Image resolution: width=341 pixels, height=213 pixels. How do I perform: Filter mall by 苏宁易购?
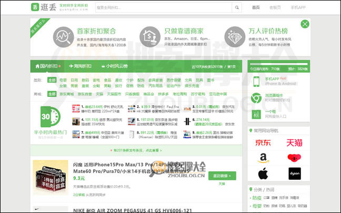(198, 94)
